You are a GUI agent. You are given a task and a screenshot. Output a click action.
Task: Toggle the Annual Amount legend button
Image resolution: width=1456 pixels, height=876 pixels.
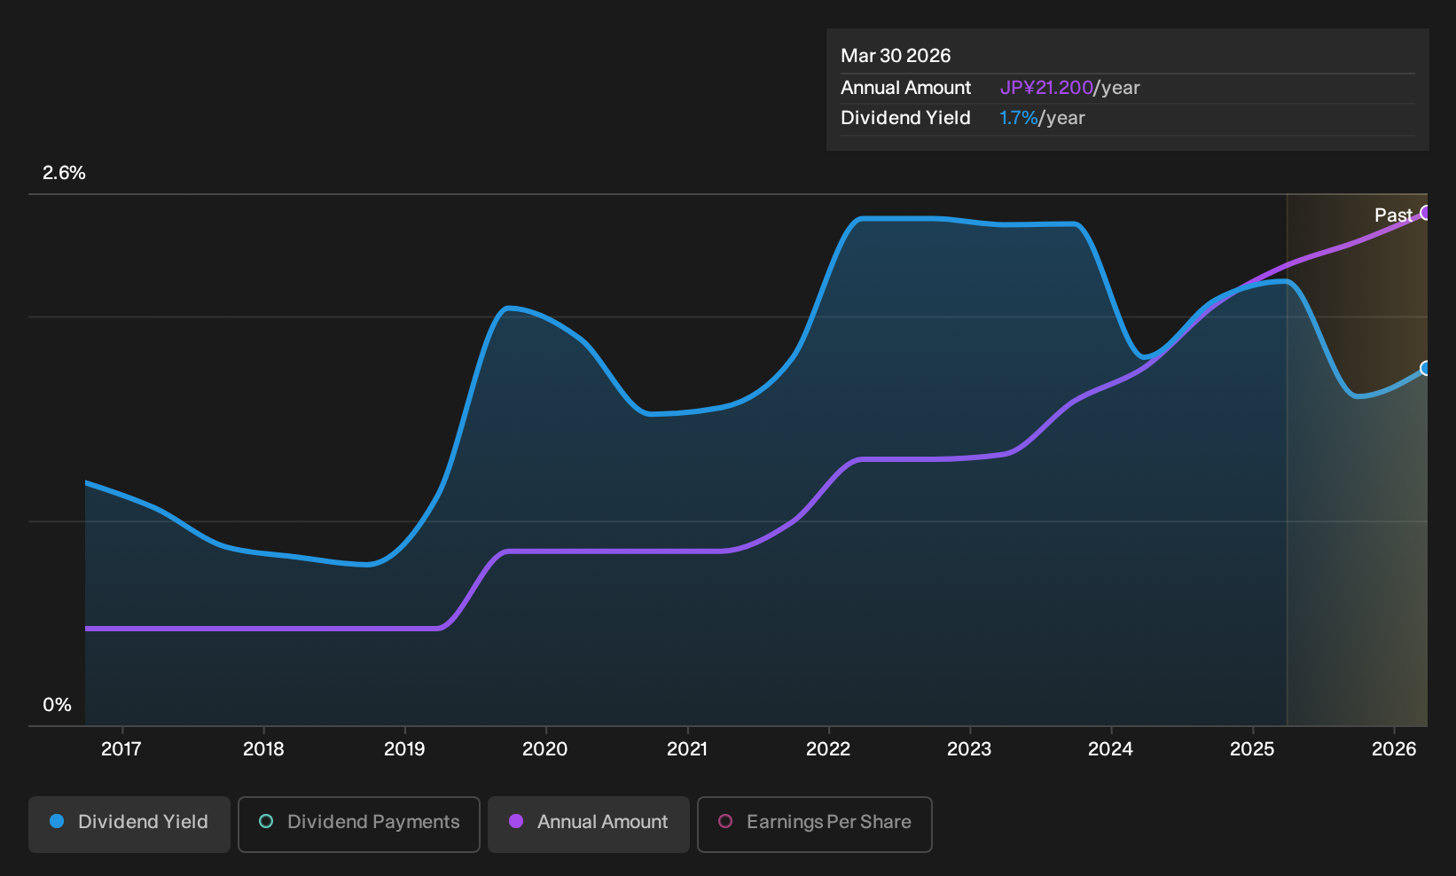(589, 825)
